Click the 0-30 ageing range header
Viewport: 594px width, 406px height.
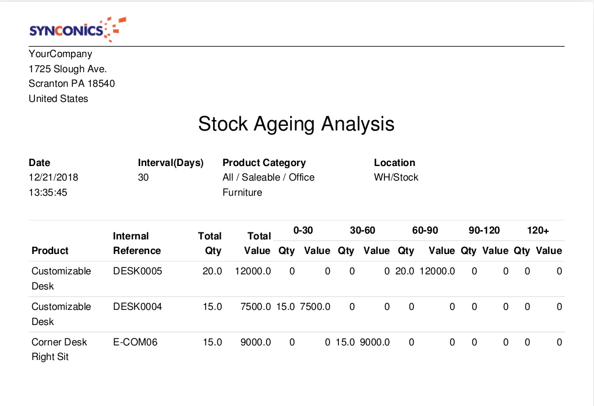(x=303, y=230)
